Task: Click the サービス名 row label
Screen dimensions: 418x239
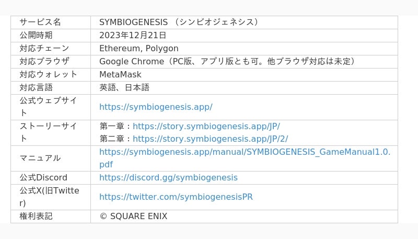Action: coord(40,22)
